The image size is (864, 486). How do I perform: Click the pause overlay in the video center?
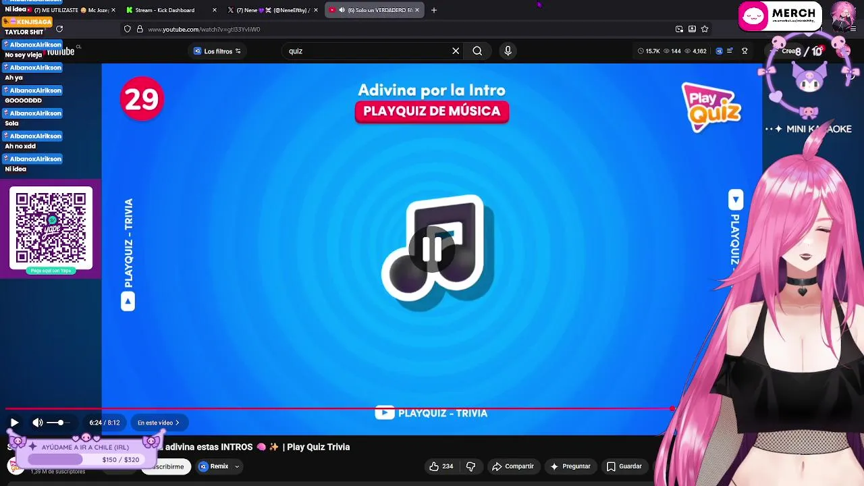(x=432, y=250)
